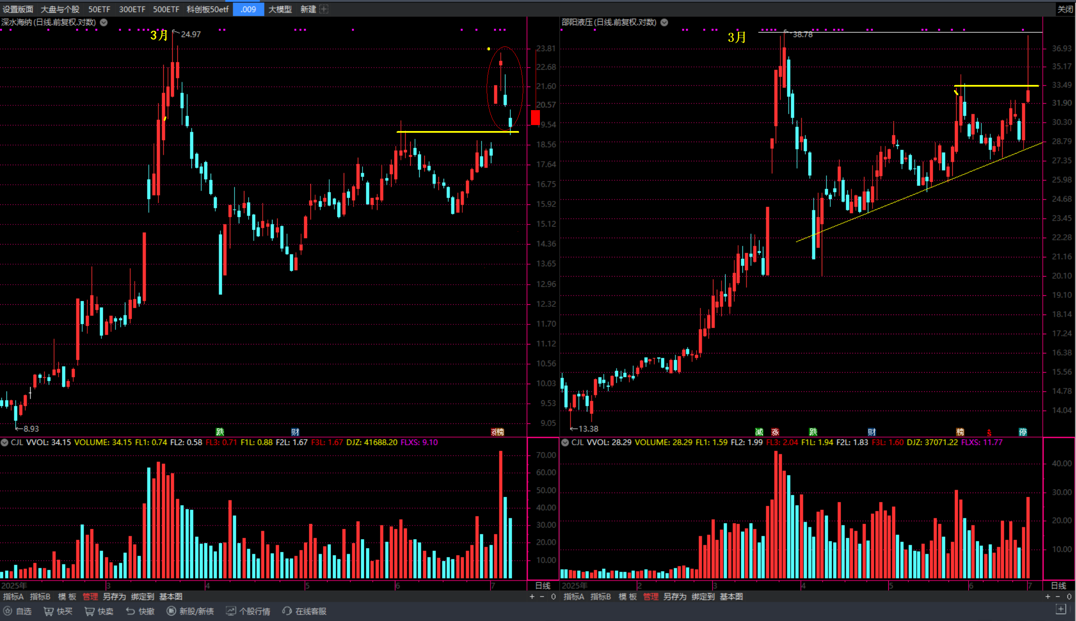Open the 自选 watchlist icon

[8, 611]
